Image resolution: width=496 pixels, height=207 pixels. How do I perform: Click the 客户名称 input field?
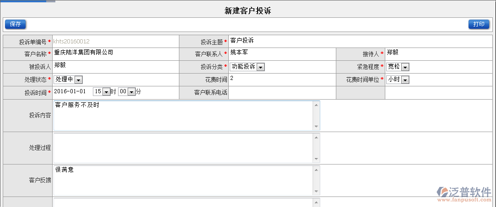[114, 54]
